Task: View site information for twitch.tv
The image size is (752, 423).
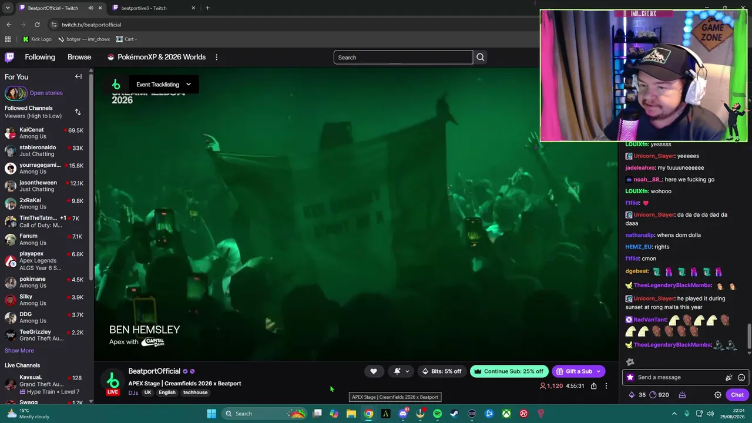Action: click(53, 25)
